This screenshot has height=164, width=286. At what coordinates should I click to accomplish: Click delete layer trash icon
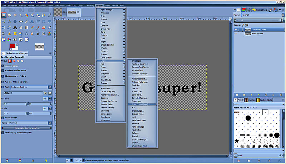point(281,95)
